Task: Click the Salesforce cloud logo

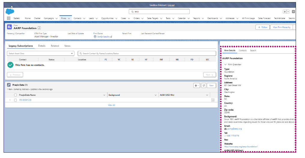Action: click(x=10, y=12)
